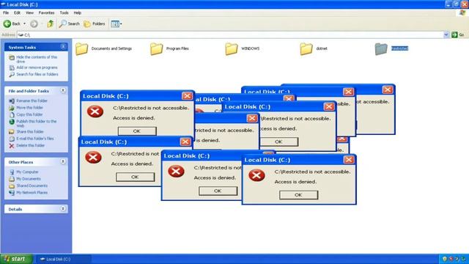Click the Go button beside address bar
The width and height of the screenshot is (469, 264).
(x=457, y=34)
